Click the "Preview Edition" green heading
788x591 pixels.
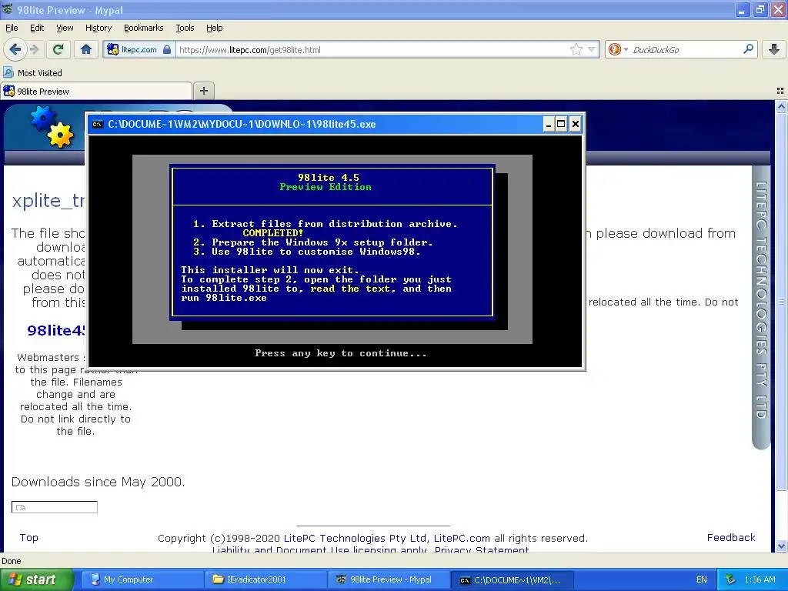(x=326, y=187)
